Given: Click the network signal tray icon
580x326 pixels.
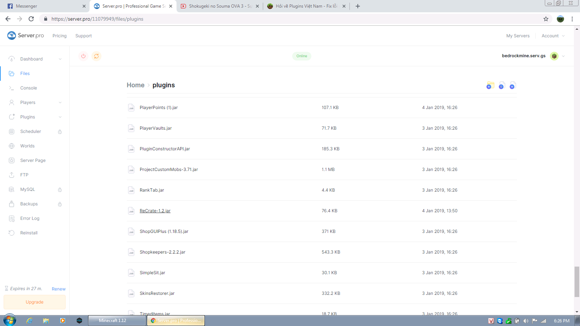Looking at the screenshot, I should 543,321.
